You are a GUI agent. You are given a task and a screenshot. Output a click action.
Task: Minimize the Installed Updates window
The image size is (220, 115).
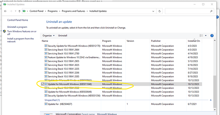[194, 4]
